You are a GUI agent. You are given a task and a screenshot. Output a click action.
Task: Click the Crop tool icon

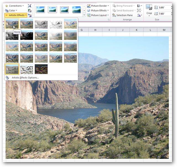[x=149, y=7]
